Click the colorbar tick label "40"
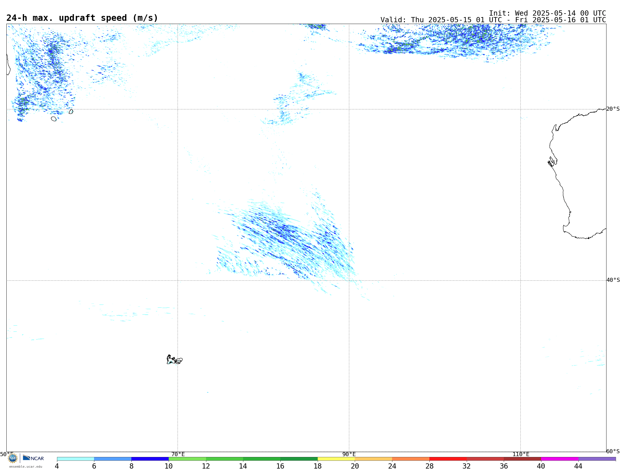Image resolution: width=625 pixels, height=470 pixels. pyautogui.click(x=541, y=466)
